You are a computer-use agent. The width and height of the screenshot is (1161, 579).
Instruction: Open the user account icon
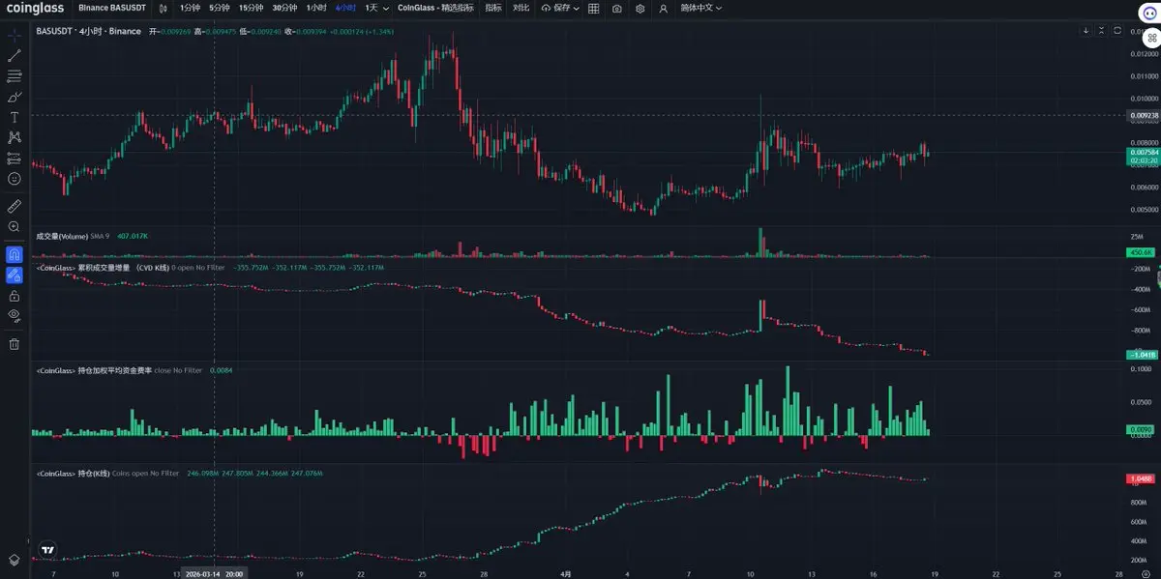(x=663, y=8)
